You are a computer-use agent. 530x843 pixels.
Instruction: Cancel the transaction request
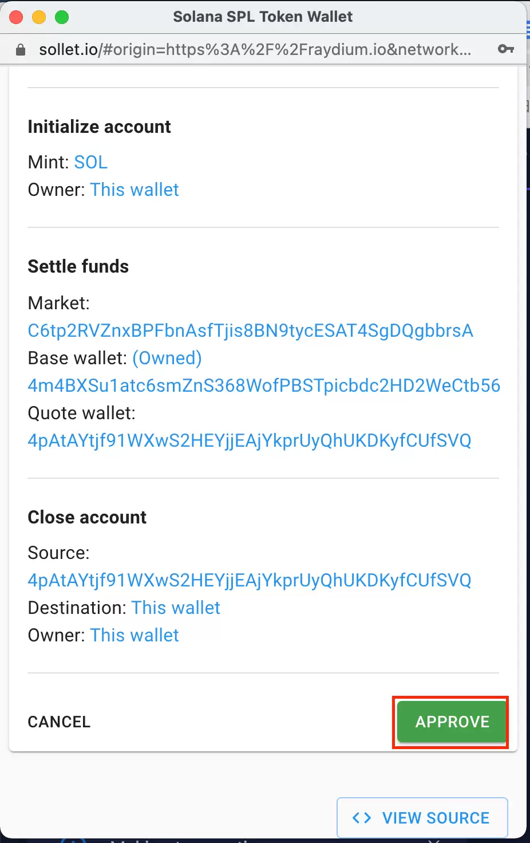[x=59, y=722]
